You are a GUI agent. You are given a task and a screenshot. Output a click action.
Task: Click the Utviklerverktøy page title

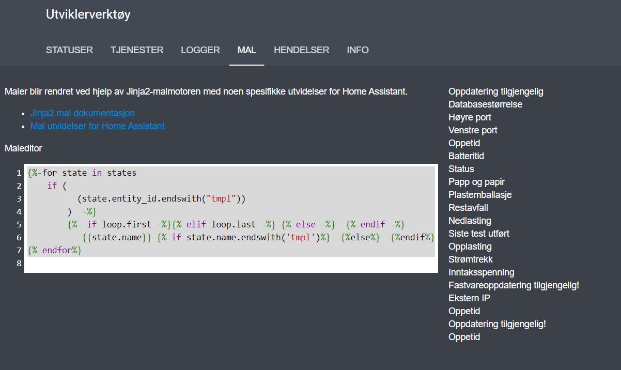click(x=88, y=14)
